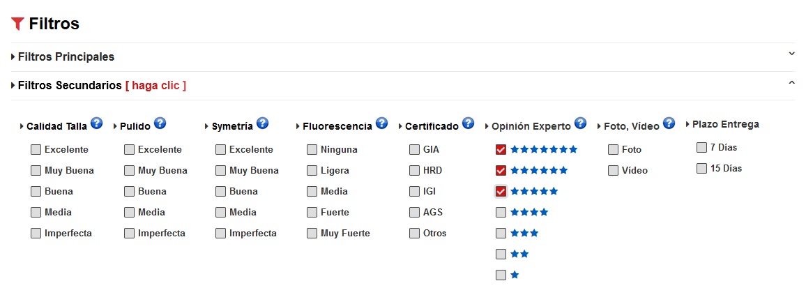Screen dimensions: 806x297
Task: Check Excelente under Calidad Talla
Action: pyautogui.click(x=36, y=149)
